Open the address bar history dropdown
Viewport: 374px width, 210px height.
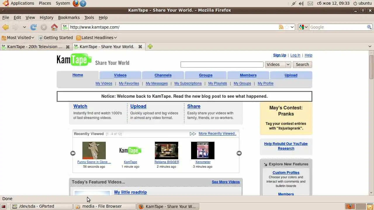point(292,27)
